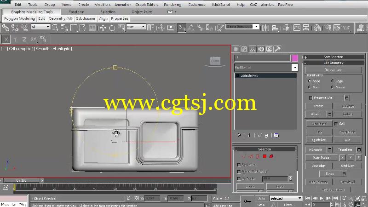Toggle Angle Snap in toolbar
Screen dimensions: 368x207
(x=191, y=28)
